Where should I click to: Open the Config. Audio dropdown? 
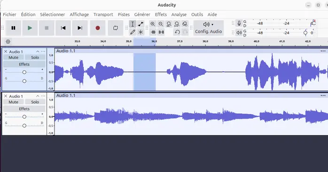(208, 28)
